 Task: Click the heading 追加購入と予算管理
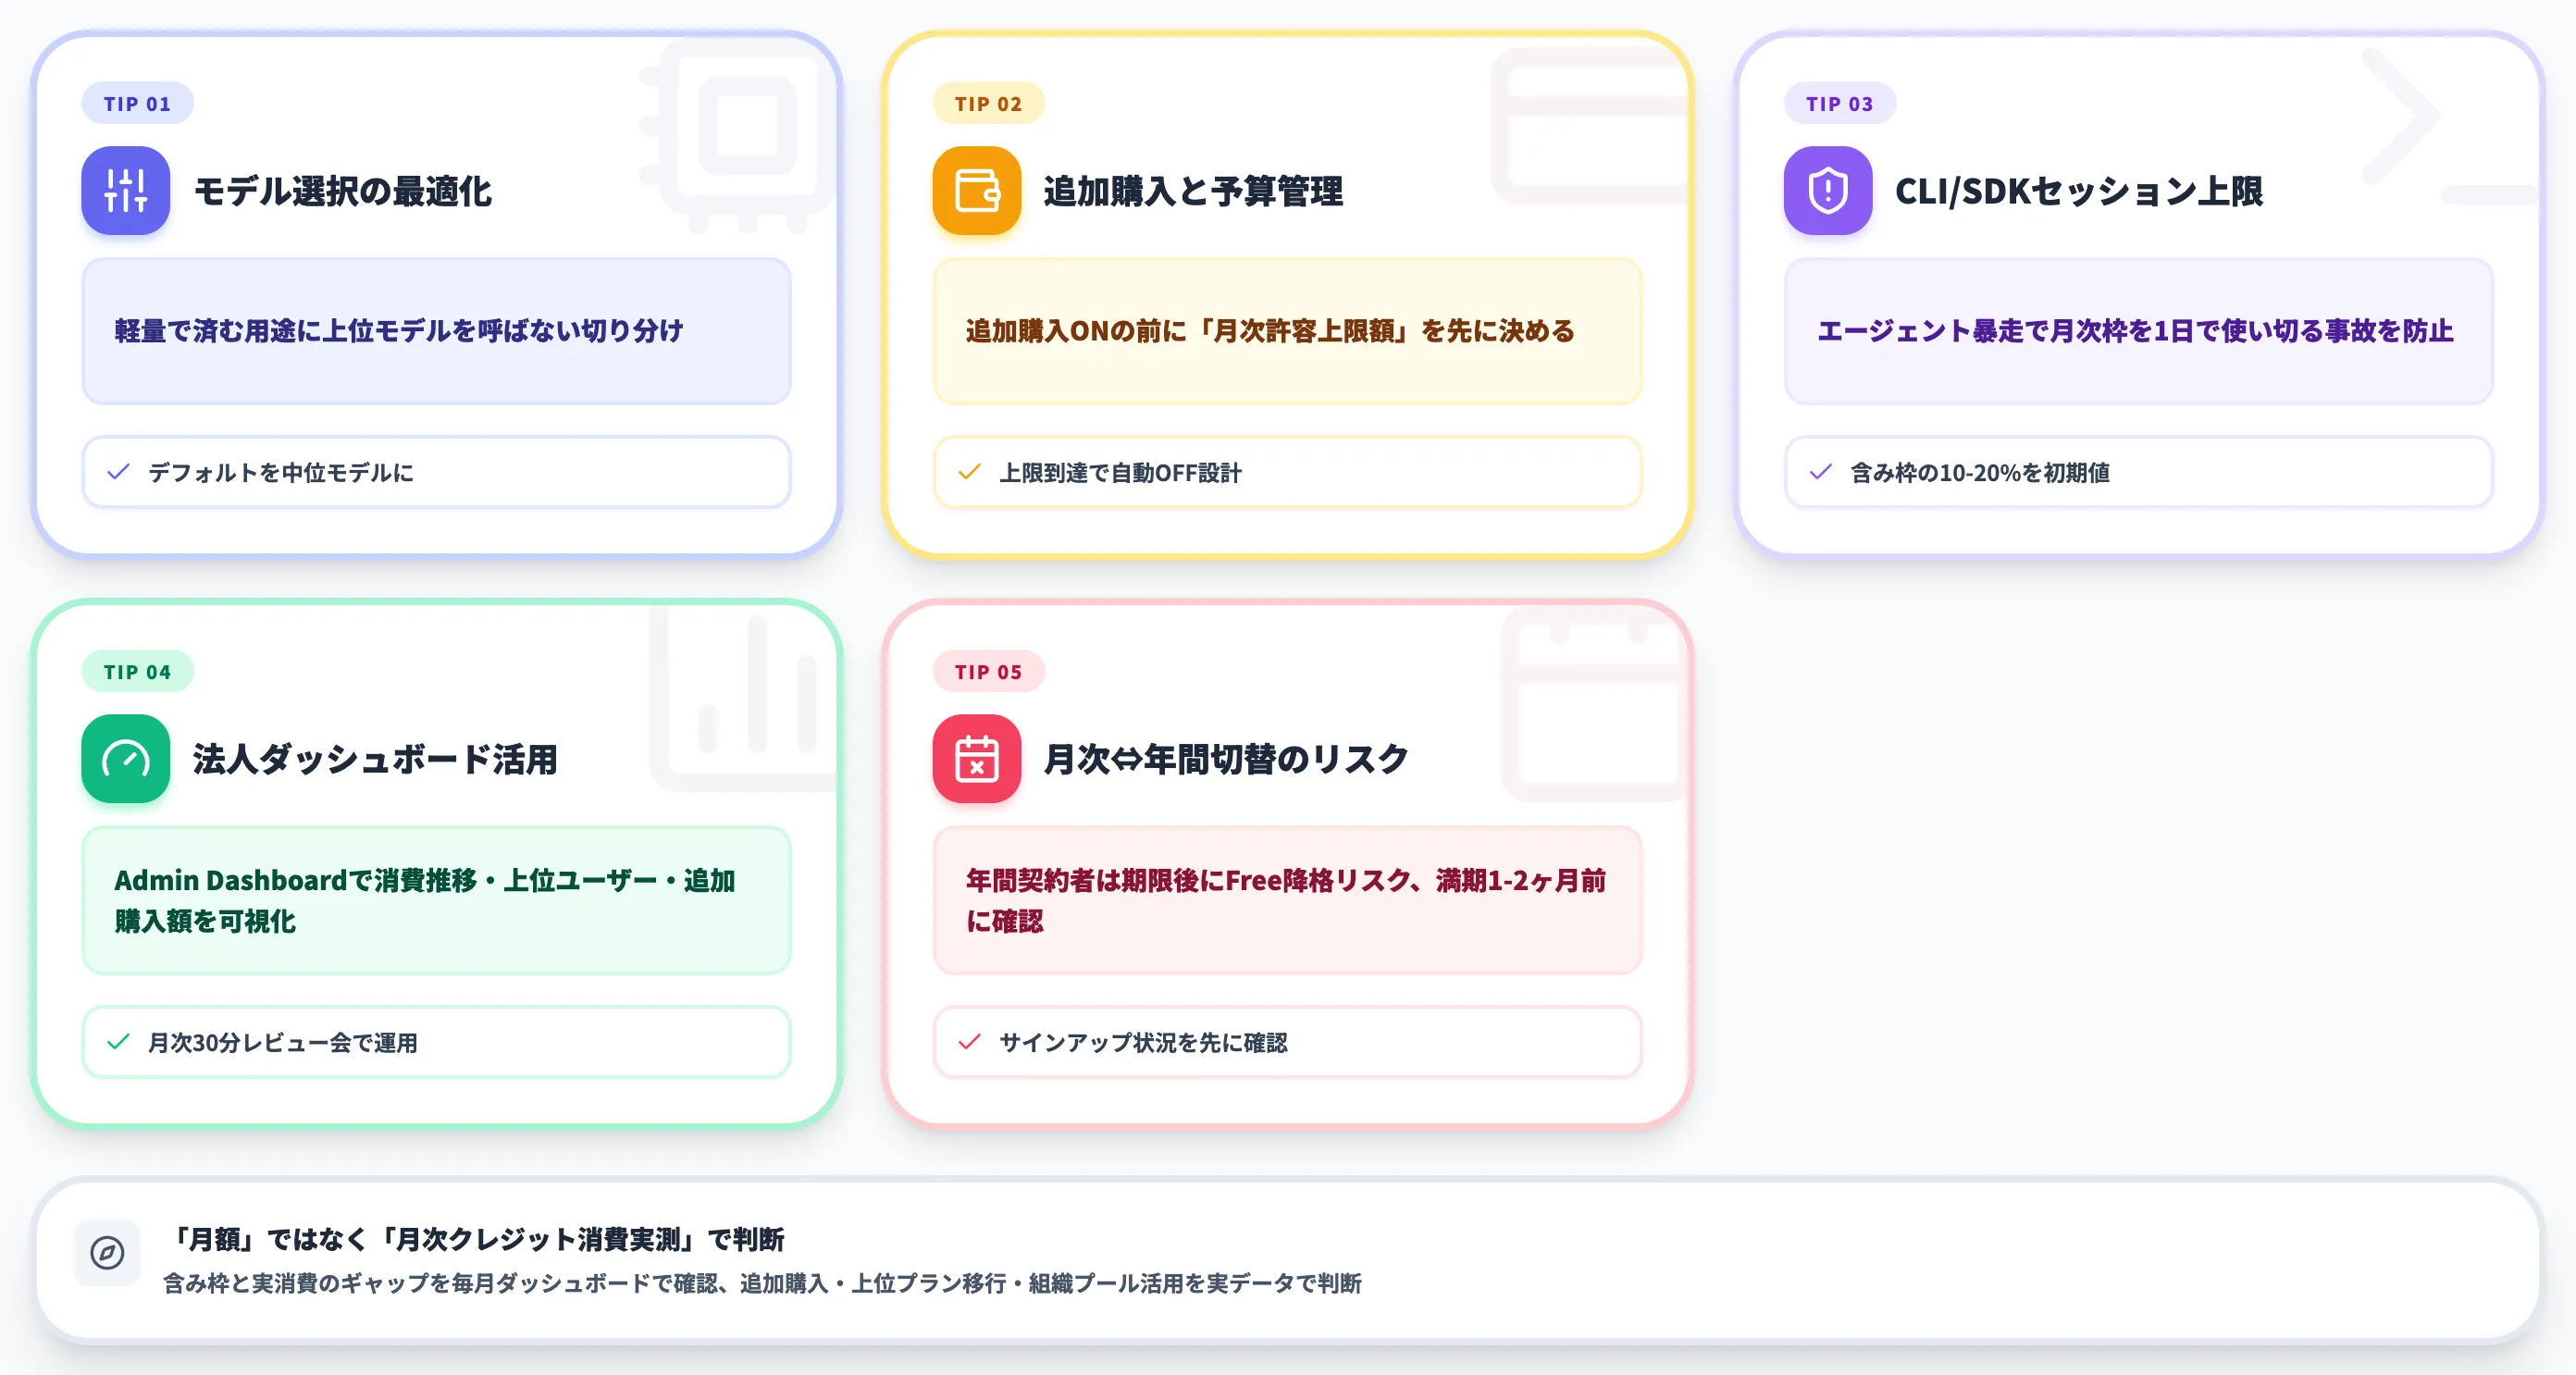[1194, 191]
